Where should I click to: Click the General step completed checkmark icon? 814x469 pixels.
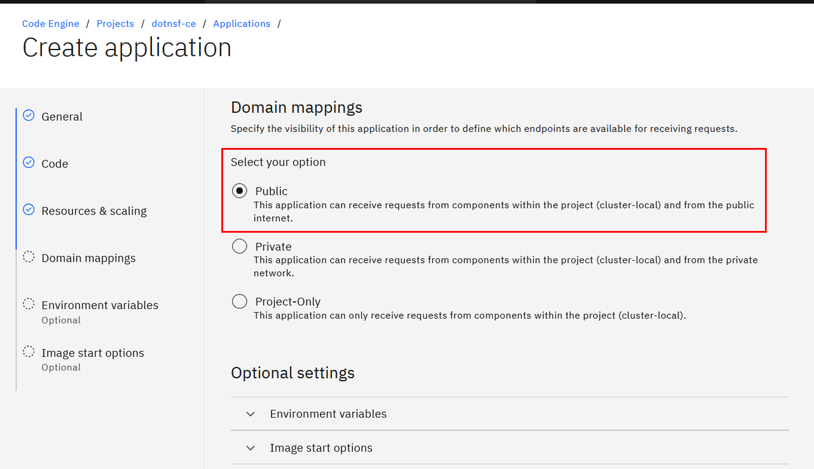tap(29, 116)
